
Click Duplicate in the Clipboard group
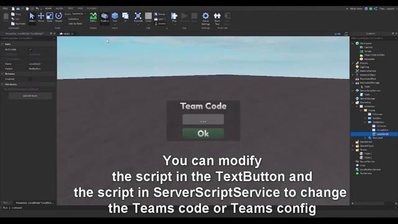pos(18,24)
